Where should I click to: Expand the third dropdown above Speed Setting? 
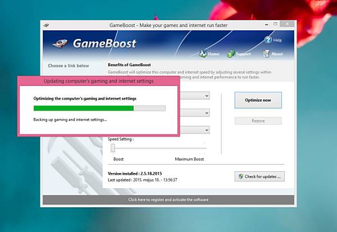pos(207,130)
